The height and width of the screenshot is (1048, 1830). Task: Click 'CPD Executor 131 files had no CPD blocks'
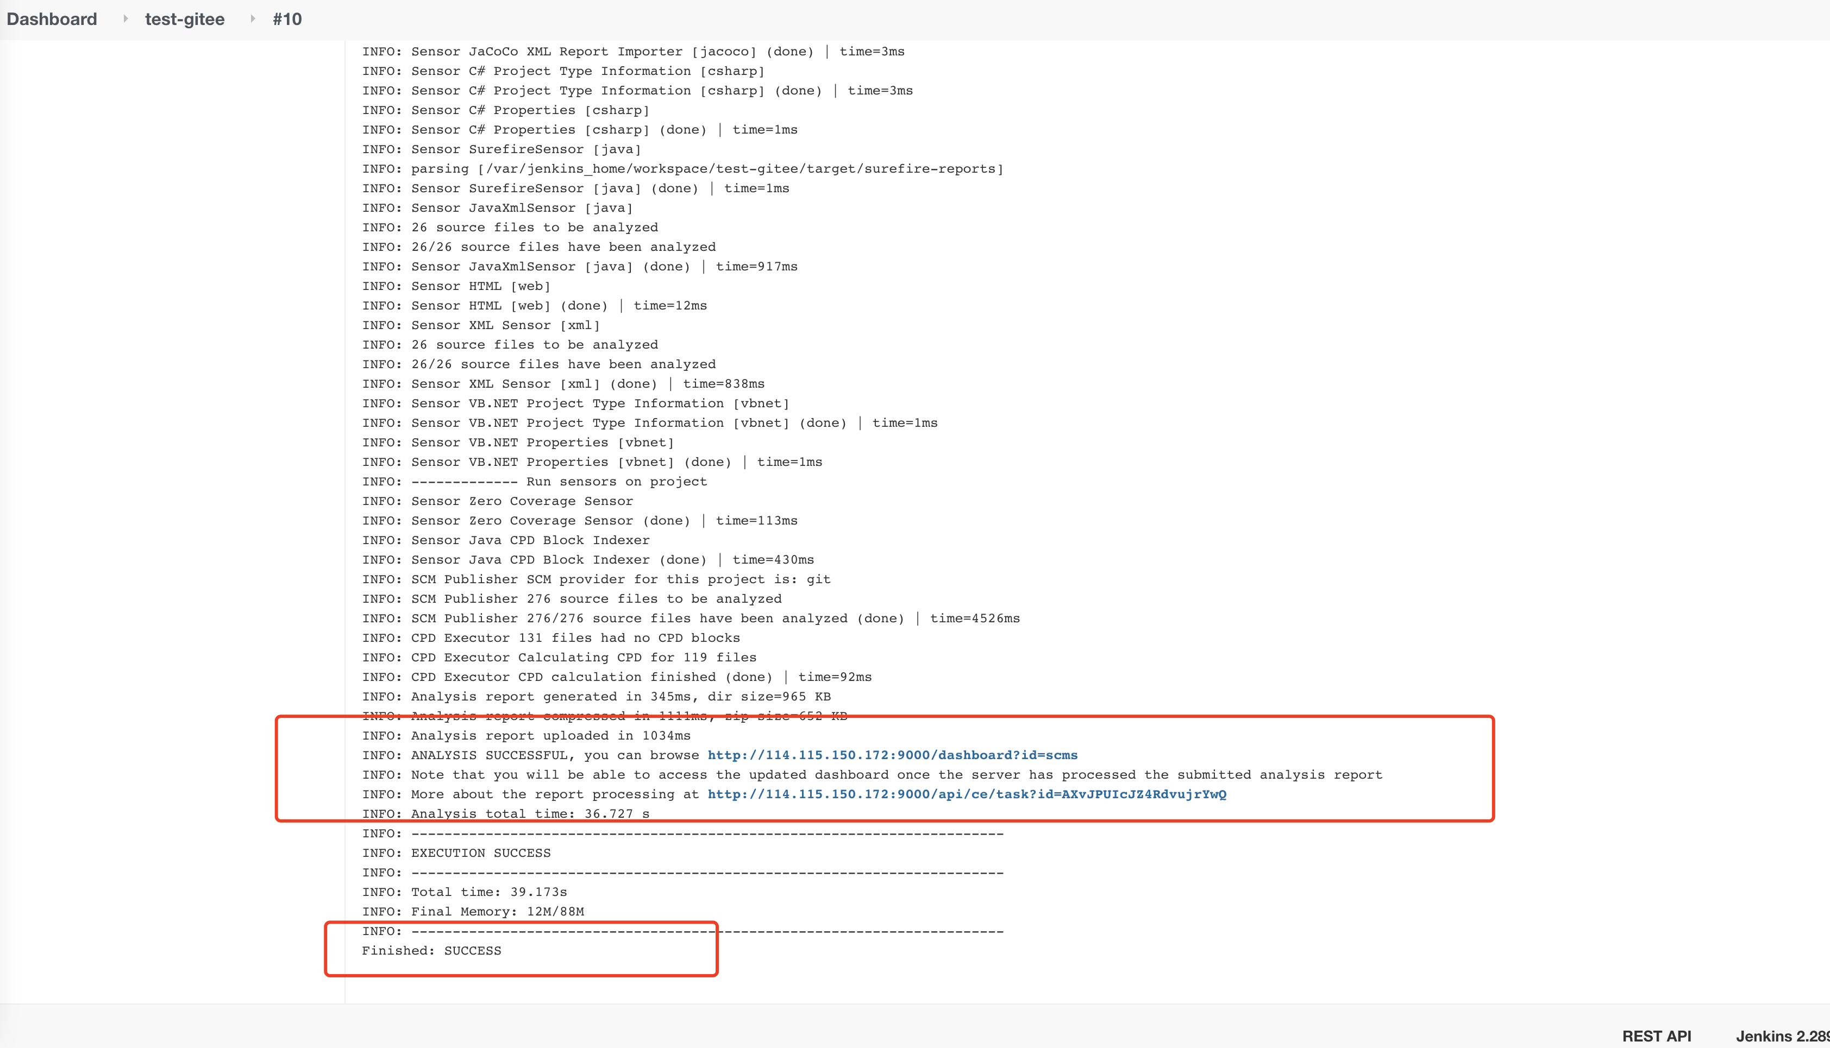click(551, 637)
